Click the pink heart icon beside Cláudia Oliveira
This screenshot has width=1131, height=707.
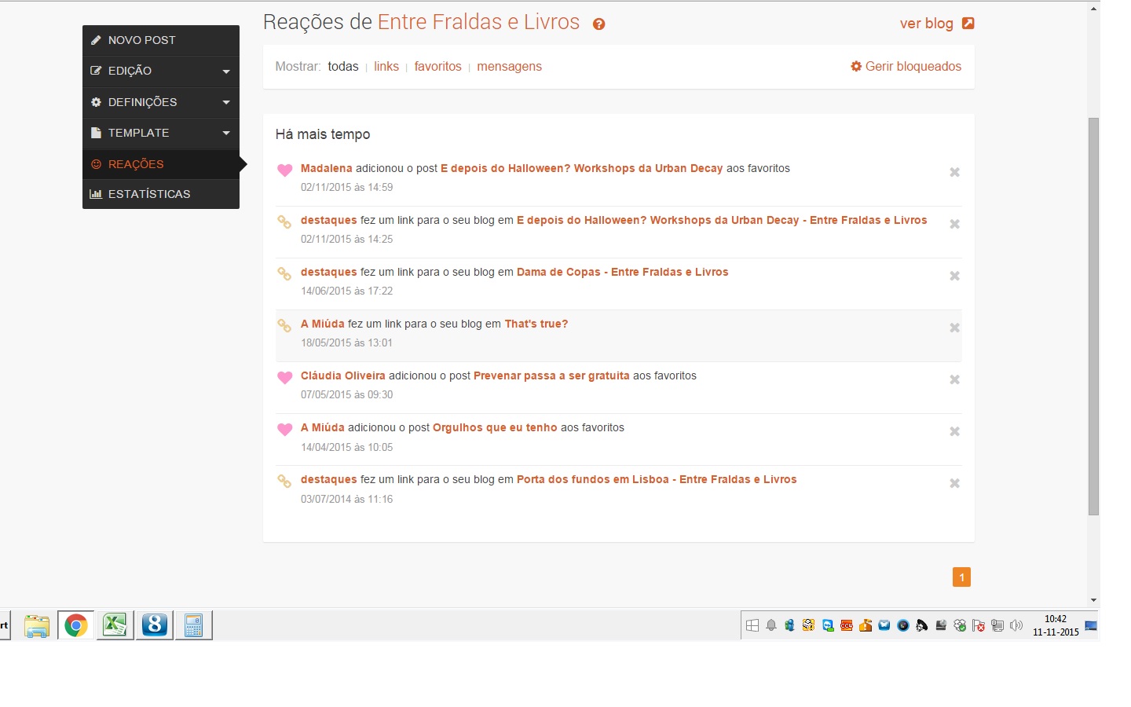(285, 378)
